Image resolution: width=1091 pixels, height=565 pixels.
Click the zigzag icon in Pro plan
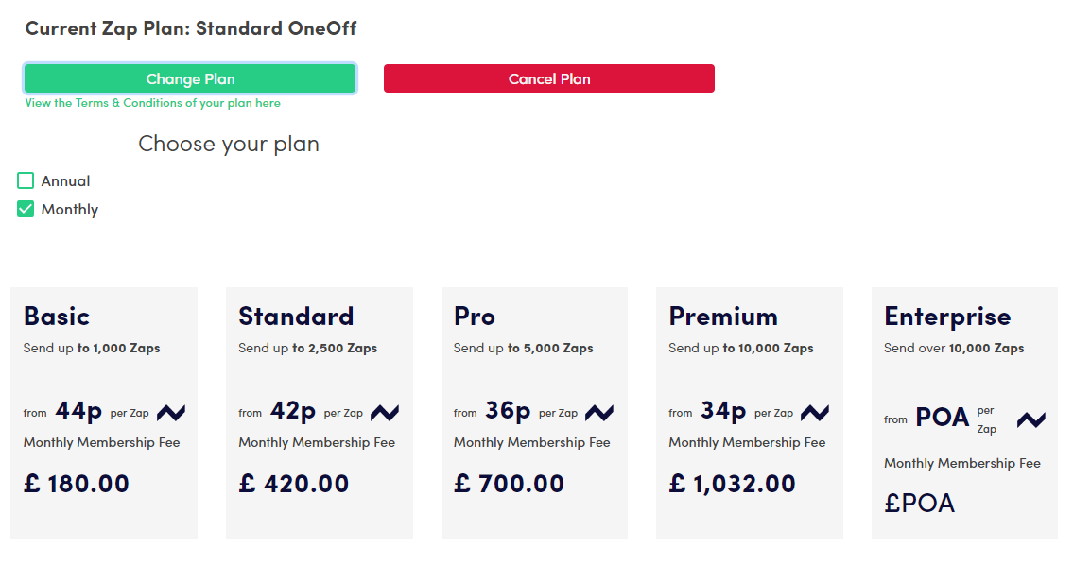click(599, 413)
